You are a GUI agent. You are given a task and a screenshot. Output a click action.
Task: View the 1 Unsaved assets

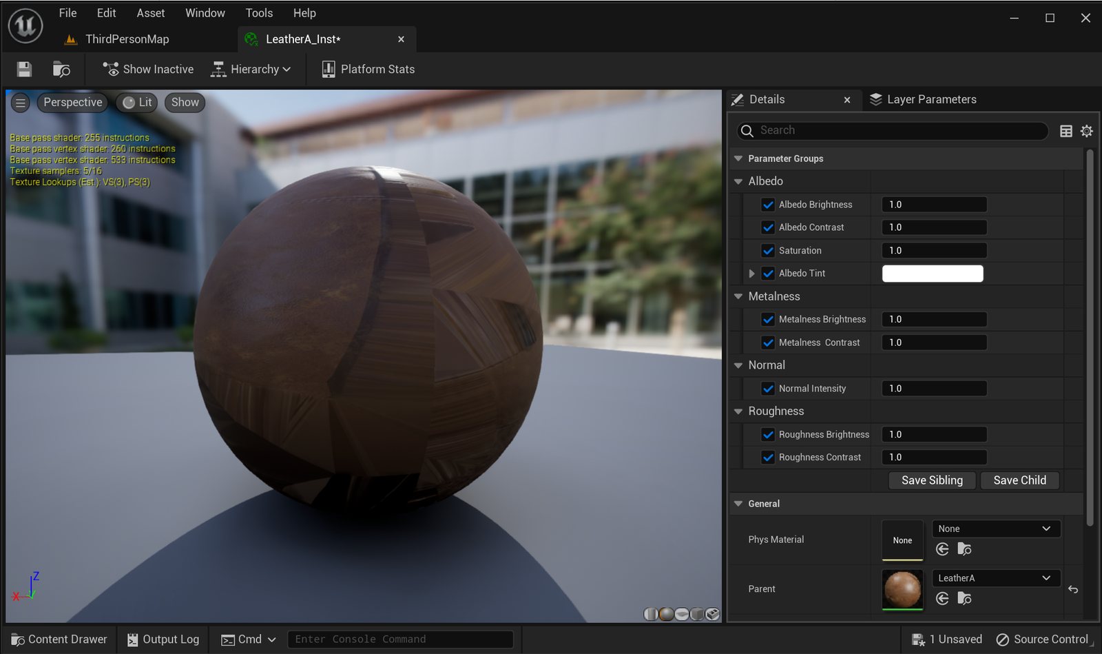point(947,640)
